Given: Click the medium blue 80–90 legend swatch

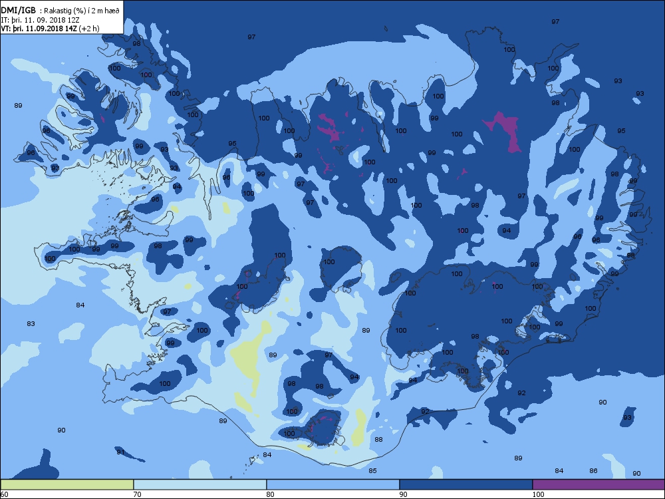Looking at the screenshot, I should 333,484.
